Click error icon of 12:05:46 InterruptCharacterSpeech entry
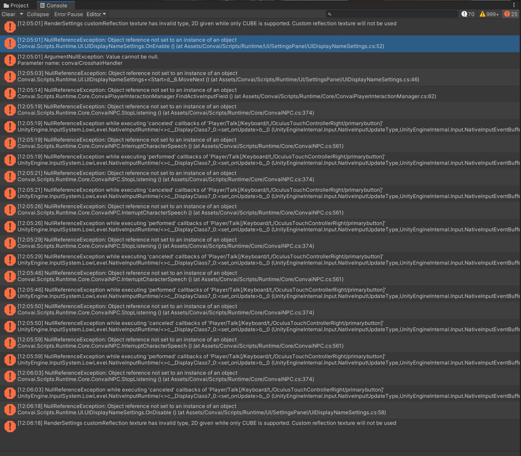This screenshot has width=521, height=456. [10, 276]
